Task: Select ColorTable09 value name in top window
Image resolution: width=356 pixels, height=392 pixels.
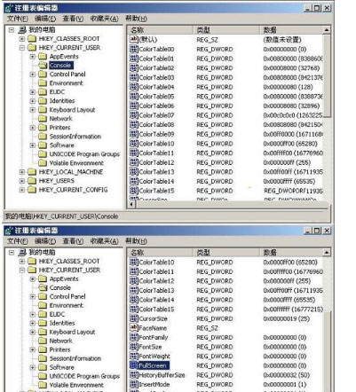Action: click(x=156, y=134)
